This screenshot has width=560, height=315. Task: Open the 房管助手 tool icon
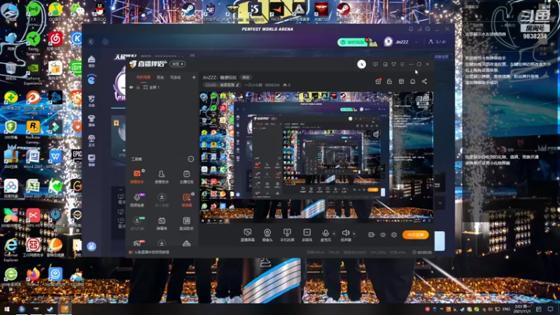pos(162,176)
